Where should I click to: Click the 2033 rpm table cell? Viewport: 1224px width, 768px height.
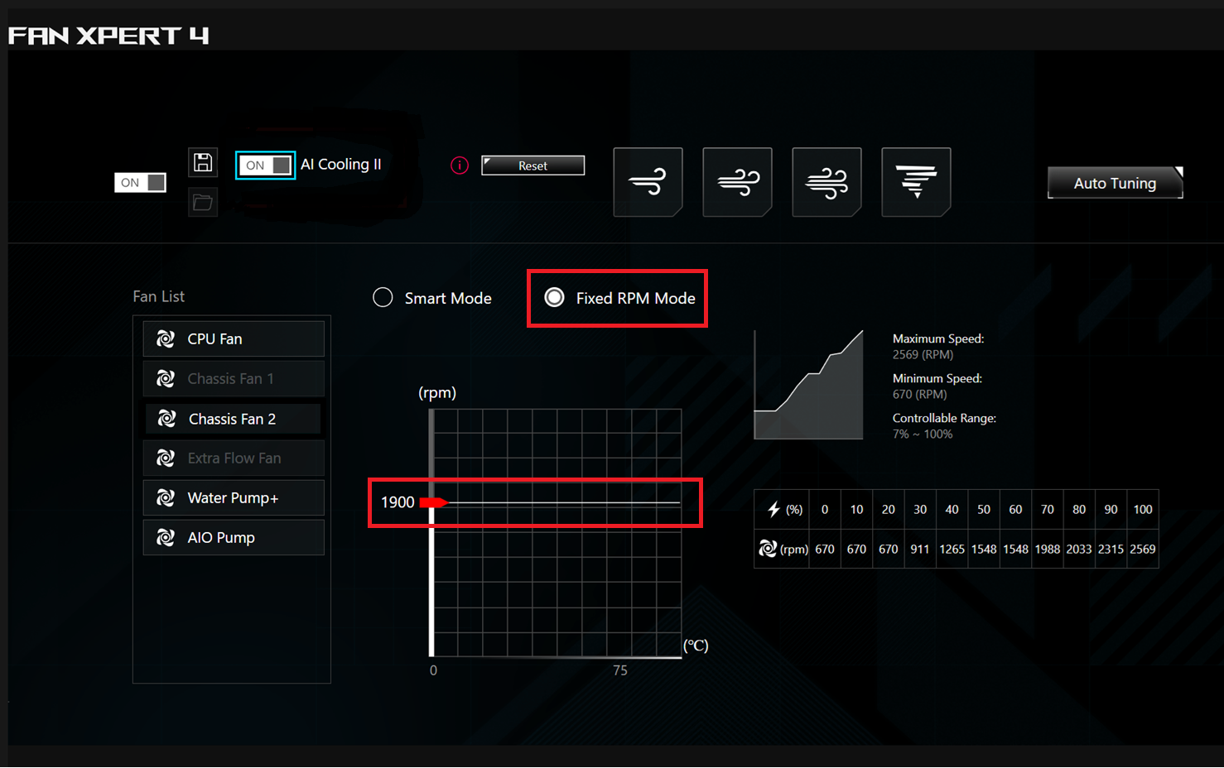[x=1079, y=549]
